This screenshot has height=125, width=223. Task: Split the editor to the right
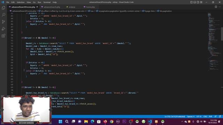tap(216, 7)
